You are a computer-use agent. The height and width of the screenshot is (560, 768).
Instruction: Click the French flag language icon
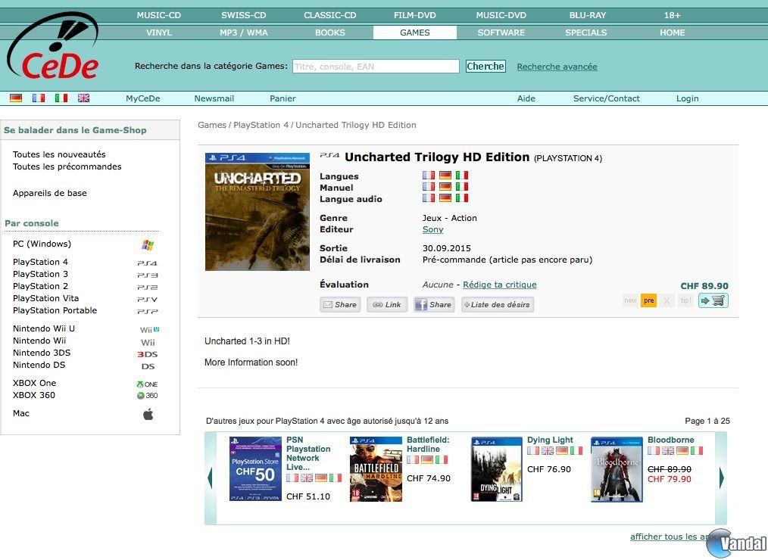point(39,98)
